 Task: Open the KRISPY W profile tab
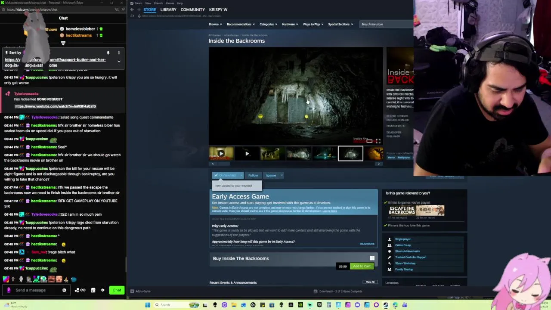coord(218,9)
